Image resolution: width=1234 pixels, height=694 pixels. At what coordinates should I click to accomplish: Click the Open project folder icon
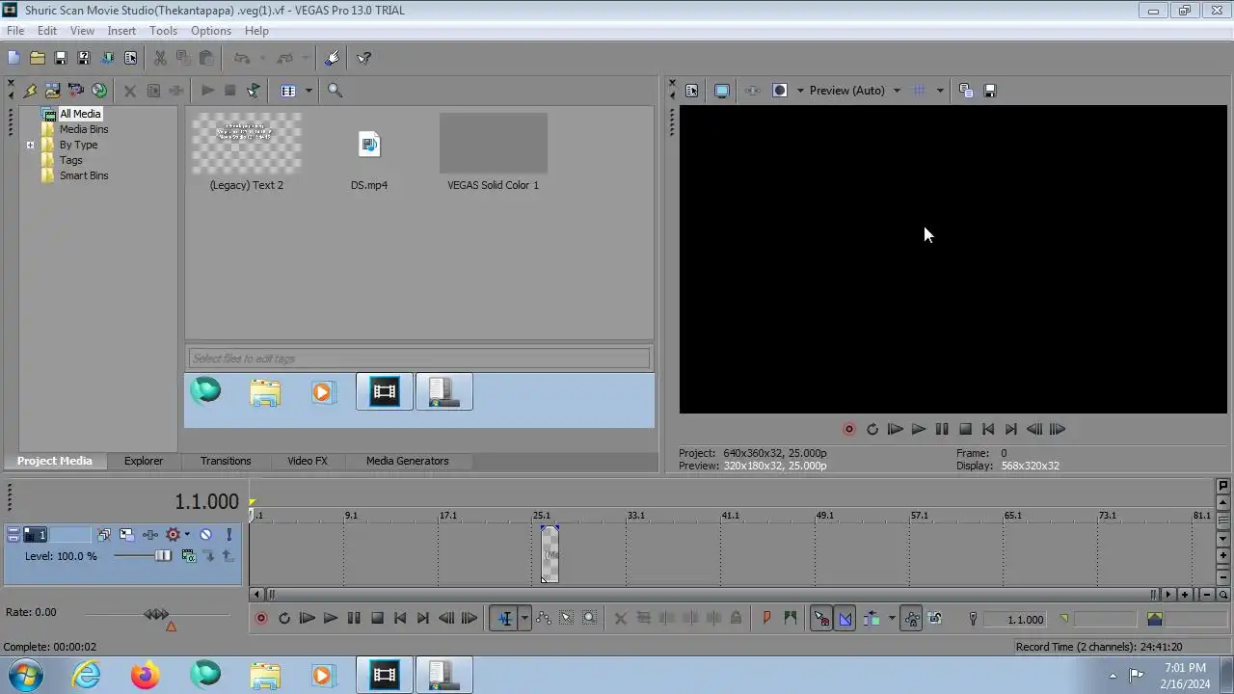click(x=37, y=58)
